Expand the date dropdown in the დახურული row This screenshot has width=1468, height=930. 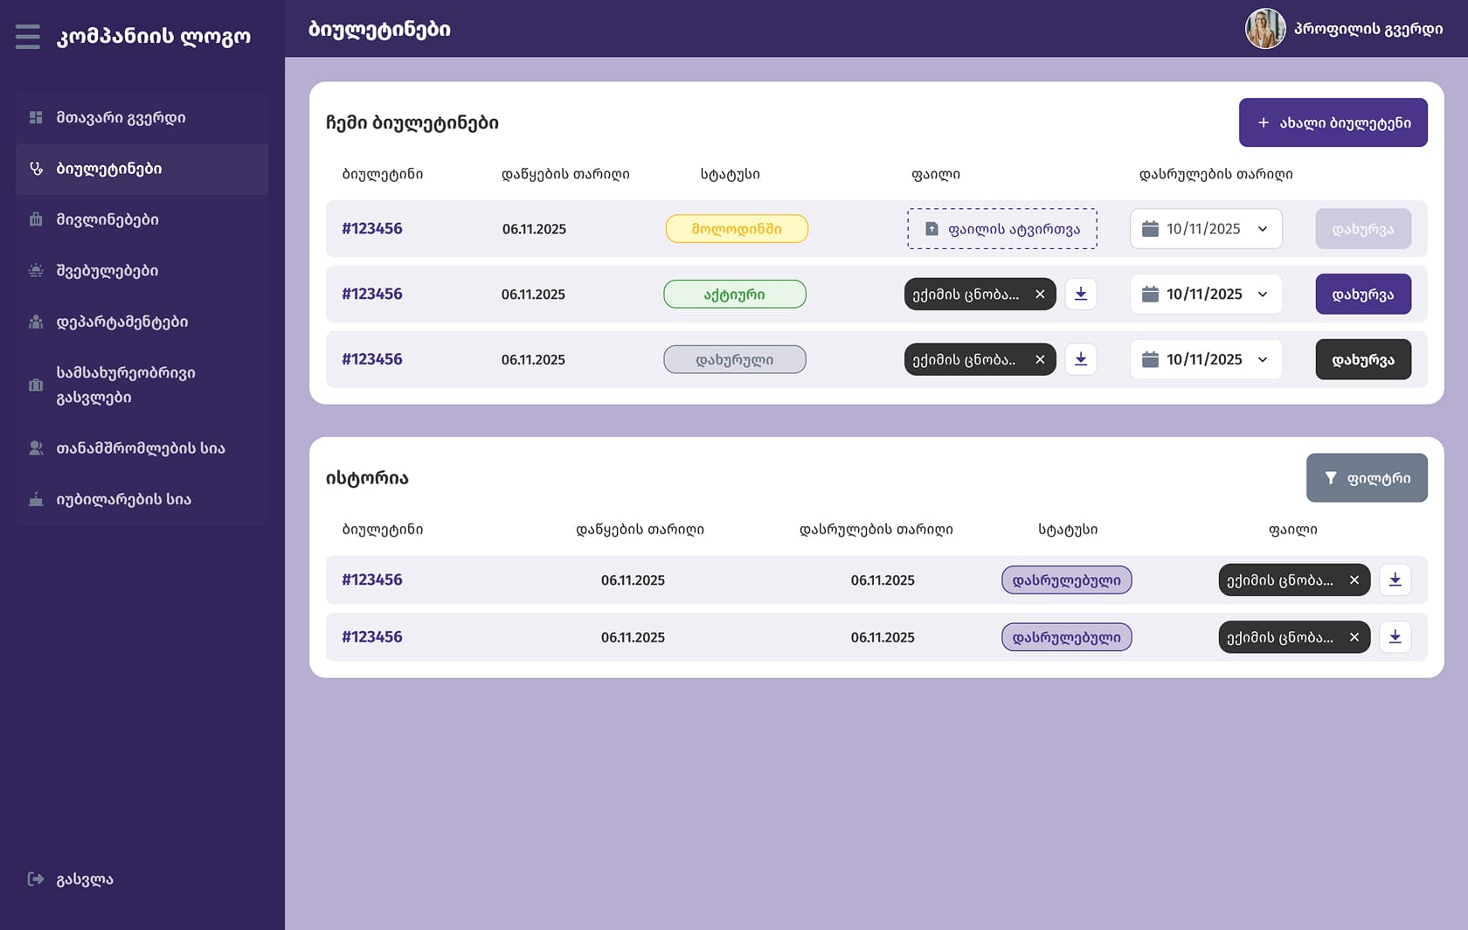point(1263,359)
